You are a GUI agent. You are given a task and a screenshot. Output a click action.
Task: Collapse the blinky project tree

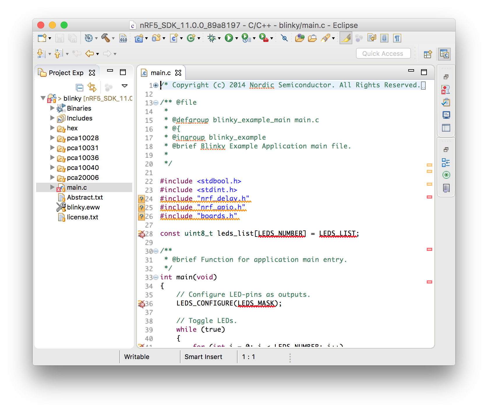tap(43, 98)
